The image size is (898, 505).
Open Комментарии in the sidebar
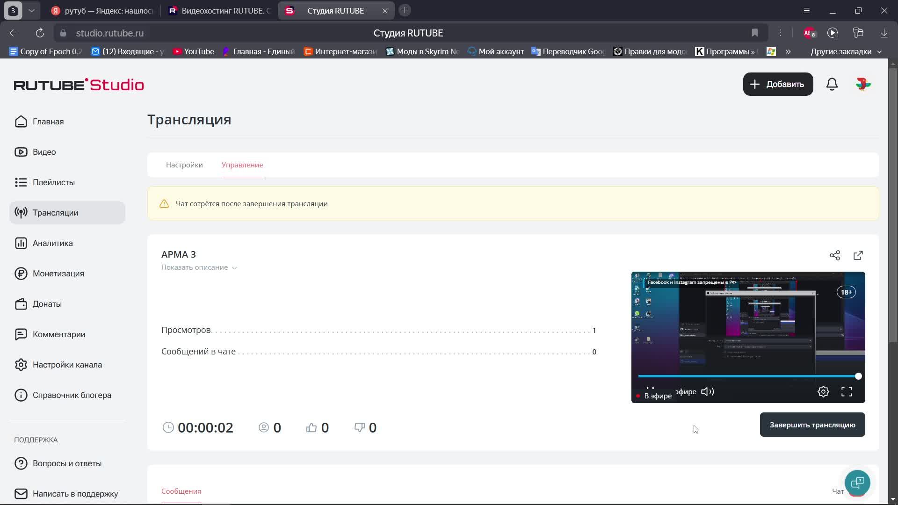(x=67, y=334)
